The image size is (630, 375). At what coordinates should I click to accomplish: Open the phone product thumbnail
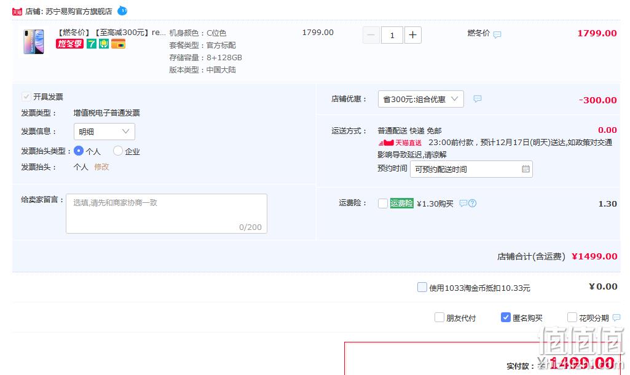[x=34, y=41]
